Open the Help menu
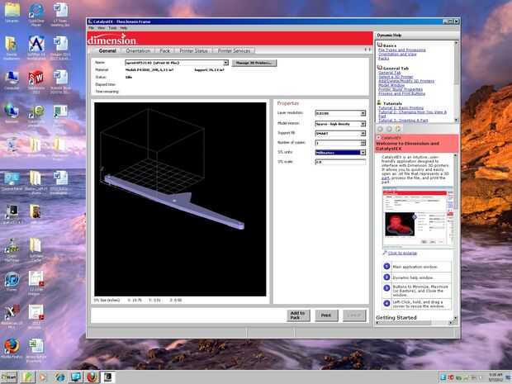This screenshot has width=512, height=384. pyautogui.click(x=123, y=28)
